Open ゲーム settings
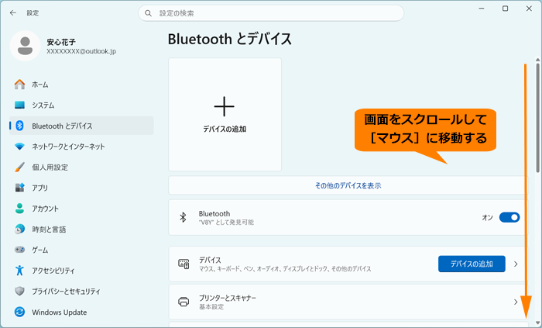Viewport: 542px width, 328px height. (81, 250)
